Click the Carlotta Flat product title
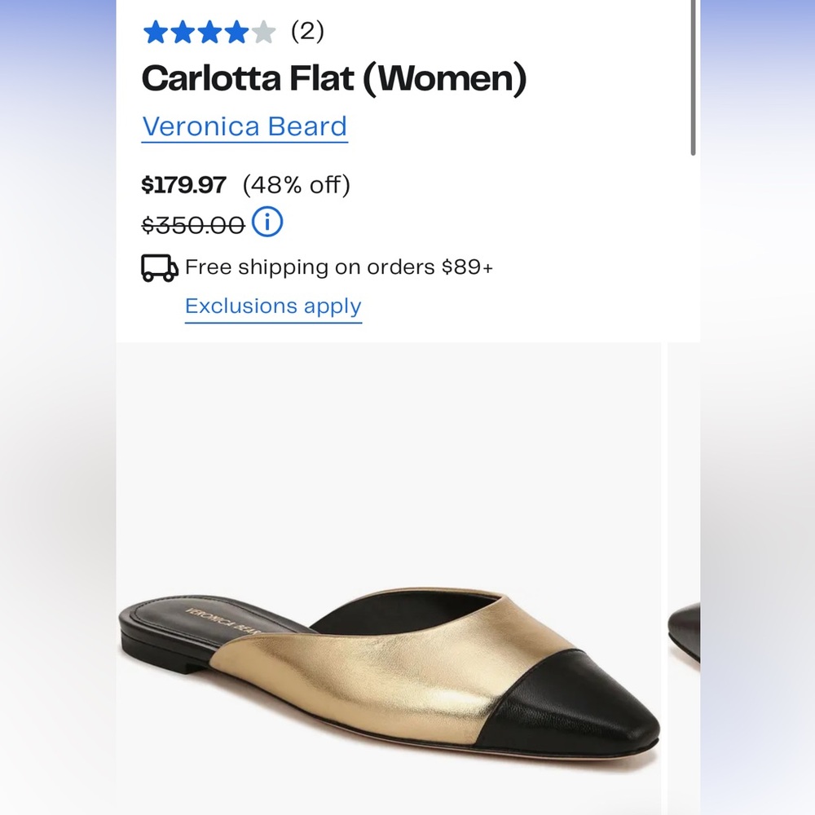Viewport: 815px width, 815px height. pyautogui.click(x=335, y=78)
